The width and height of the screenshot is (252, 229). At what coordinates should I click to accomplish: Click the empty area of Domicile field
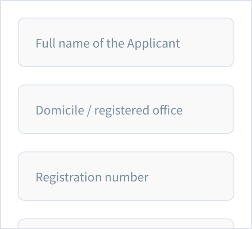tap(209, 109)
